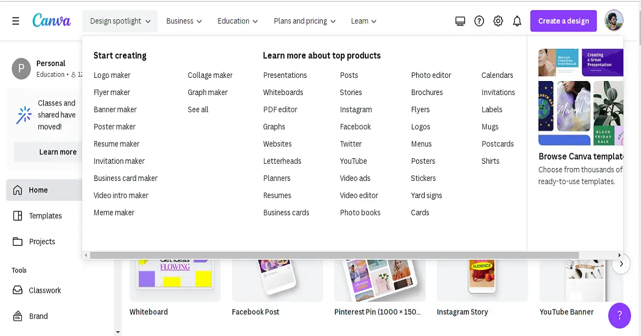Expand the Plans and pricing dropdown
The image size is (641, 336).
(305, 21)
